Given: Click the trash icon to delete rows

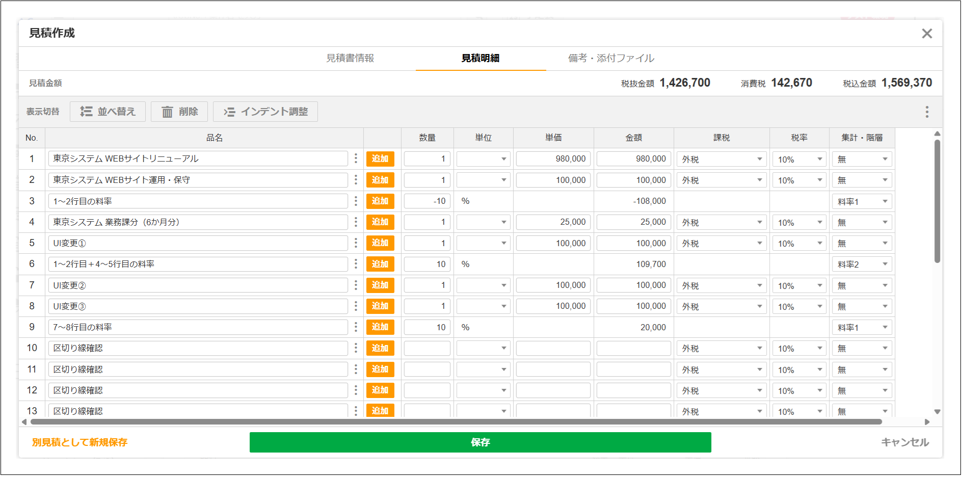Looking at the screenshot, I should pyautogui.click(x=167, y=112).
